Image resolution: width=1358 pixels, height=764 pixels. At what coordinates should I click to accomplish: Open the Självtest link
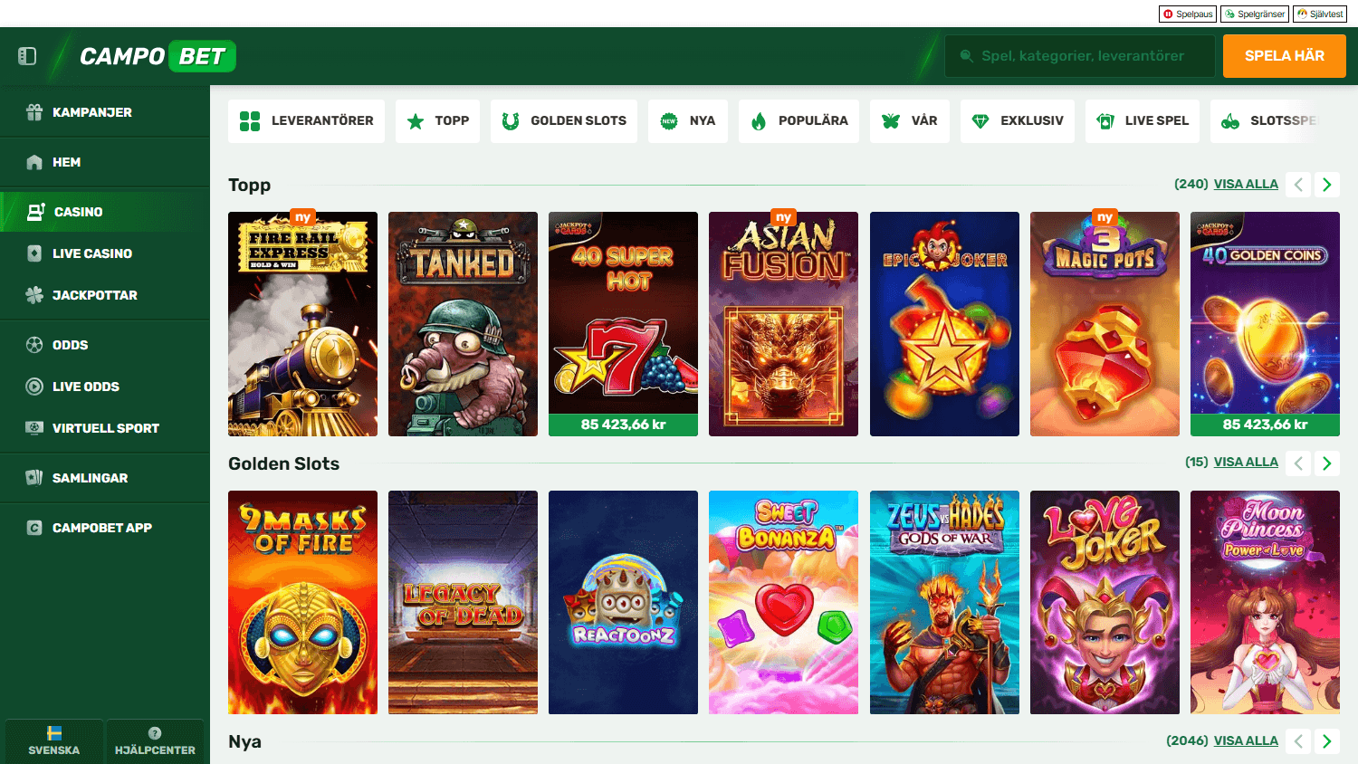1320,14
